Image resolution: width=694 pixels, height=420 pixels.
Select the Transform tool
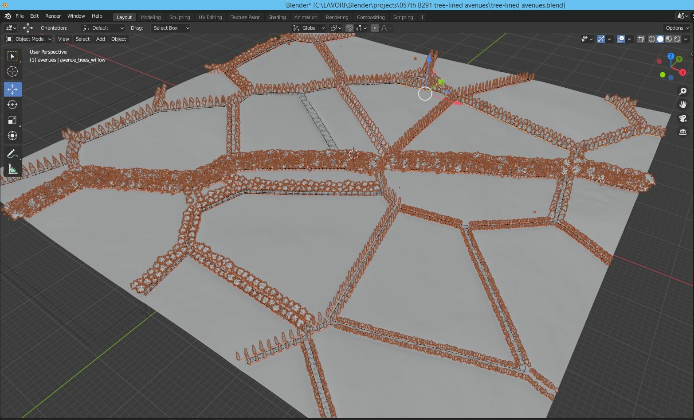coord(12,136)
